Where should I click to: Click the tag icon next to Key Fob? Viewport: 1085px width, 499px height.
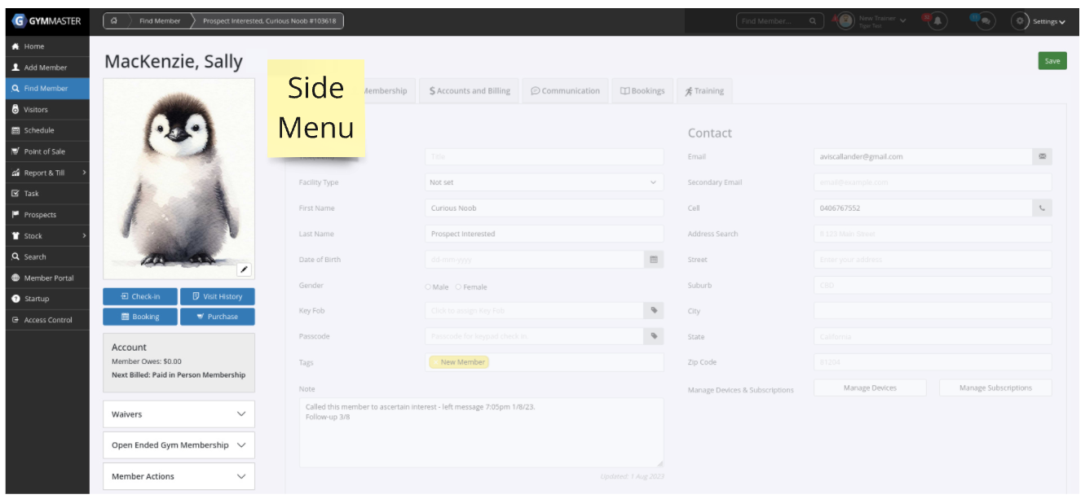[653, 310]
